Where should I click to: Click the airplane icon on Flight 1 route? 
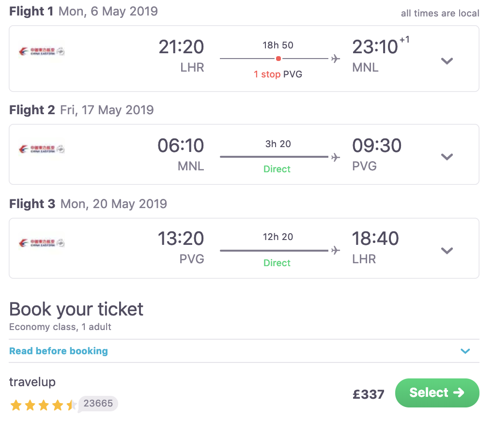335,59
